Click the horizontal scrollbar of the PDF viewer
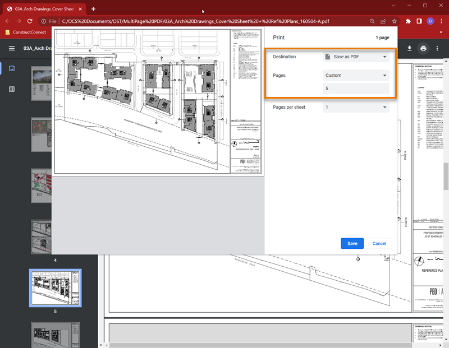 click(x=260, y=345)
